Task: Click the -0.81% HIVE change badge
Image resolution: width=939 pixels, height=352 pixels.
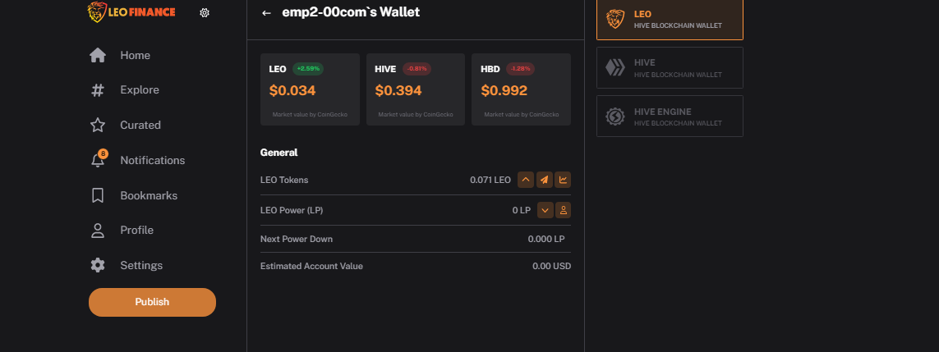Action: [417, 69]
